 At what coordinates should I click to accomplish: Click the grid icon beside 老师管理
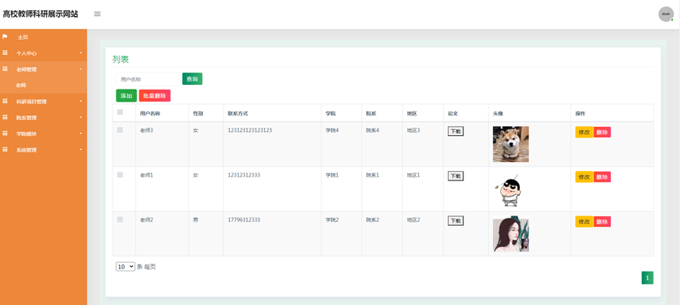point(5,69)
